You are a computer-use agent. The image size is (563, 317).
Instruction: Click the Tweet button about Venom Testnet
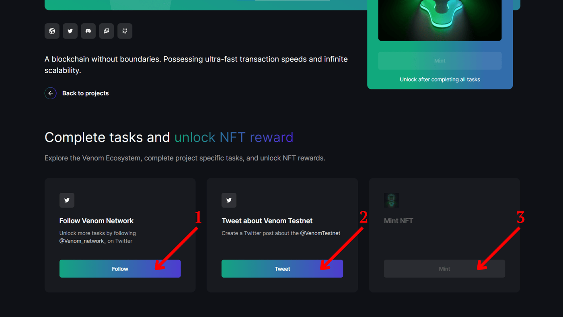point(282,268)
